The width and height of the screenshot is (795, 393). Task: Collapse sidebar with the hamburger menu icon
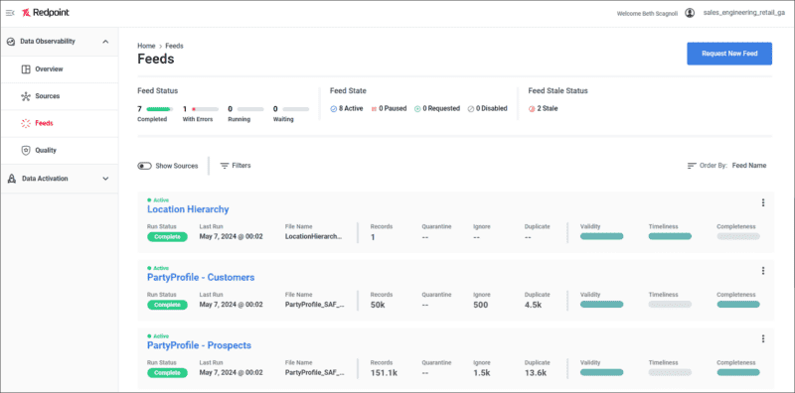(x=10, y=13)
